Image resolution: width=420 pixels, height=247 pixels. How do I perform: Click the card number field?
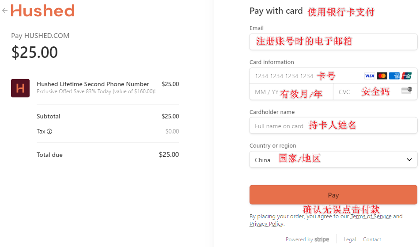pos(305,76)
